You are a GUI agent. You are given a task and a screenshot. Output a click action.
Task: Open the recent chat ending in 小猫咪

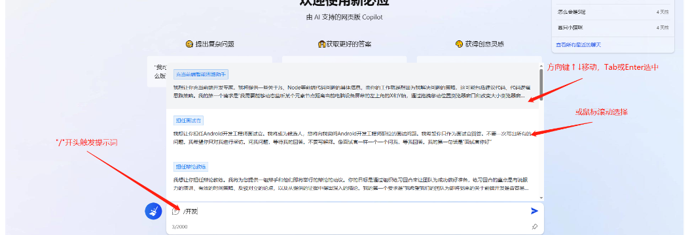(570, 27)
